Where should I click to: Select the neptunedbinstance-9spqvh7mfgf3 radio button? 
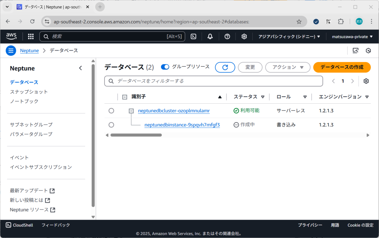point(111,125)
